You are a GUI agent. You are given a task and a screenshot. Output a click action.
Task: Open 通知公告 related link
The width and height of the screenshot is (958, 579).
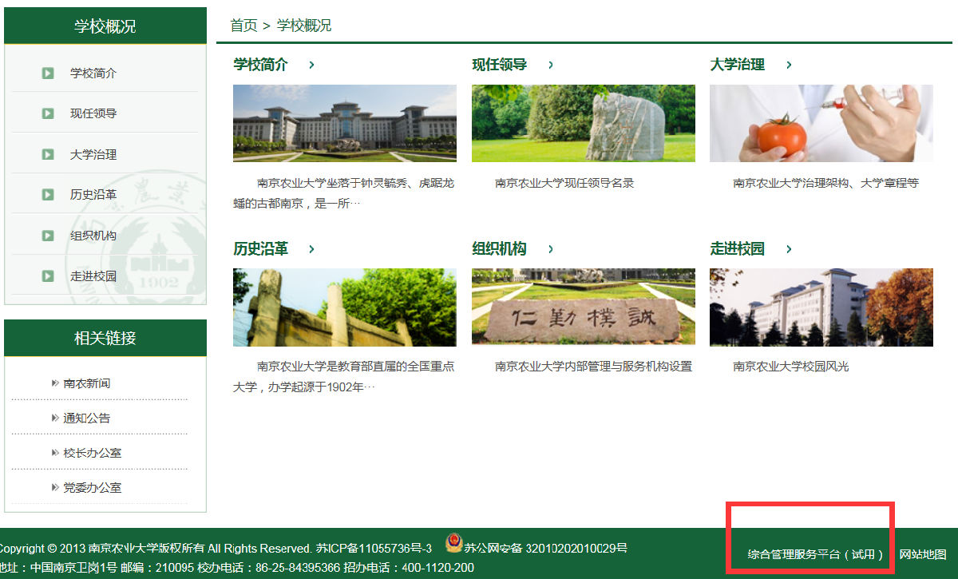(87, 418)
